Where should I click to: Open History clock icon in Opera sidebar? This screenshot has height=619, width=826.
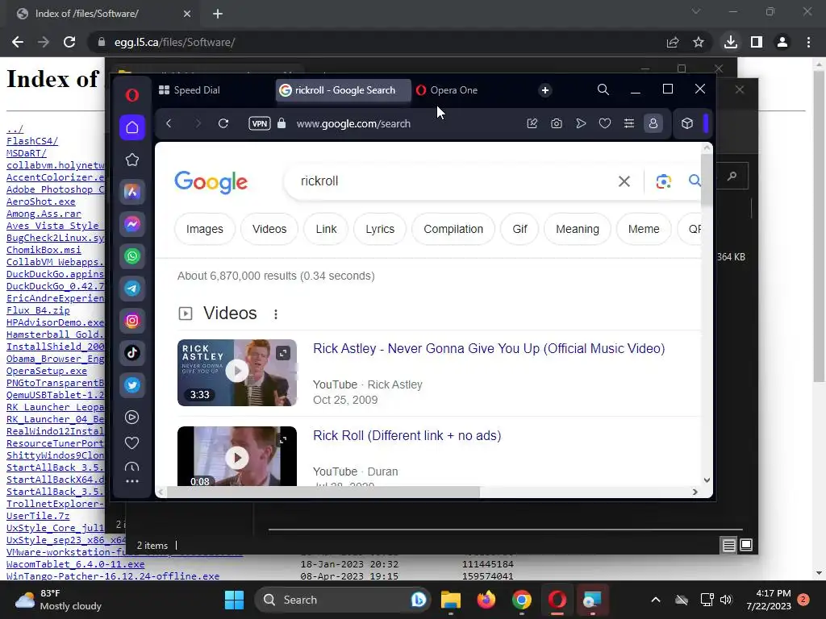click(132, 467)
